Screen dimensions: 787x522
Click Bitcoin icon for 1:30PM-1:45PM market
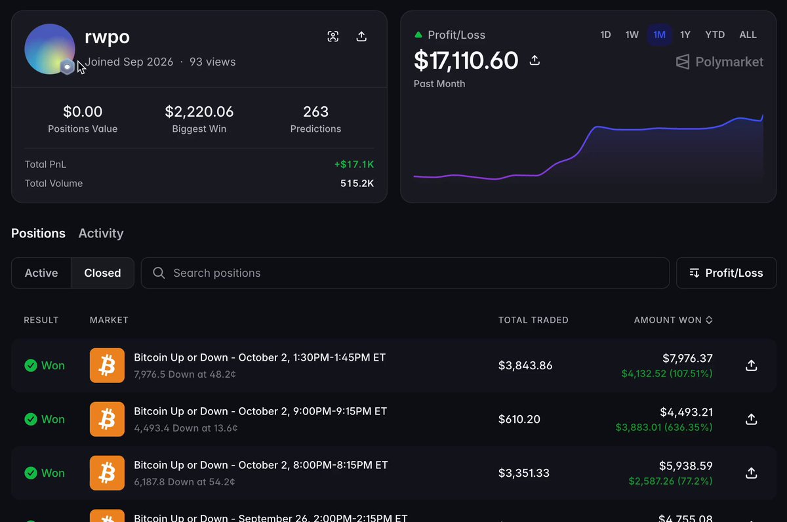pos(107,365)
